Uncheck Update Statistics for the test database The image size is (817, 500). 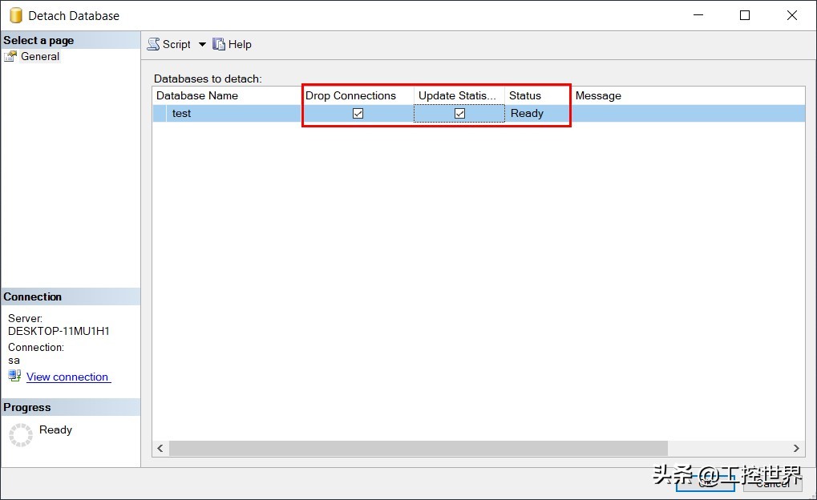(x=459, y=113)
